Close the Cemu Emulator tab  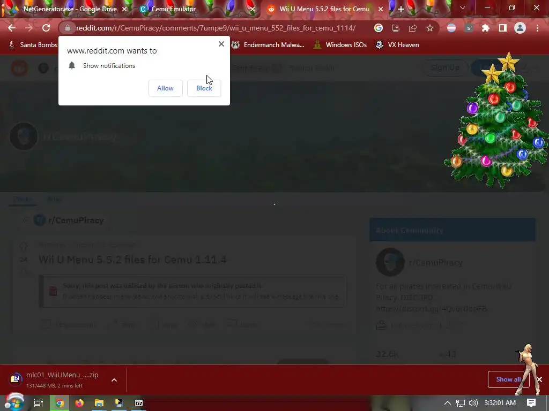(253, 9)
